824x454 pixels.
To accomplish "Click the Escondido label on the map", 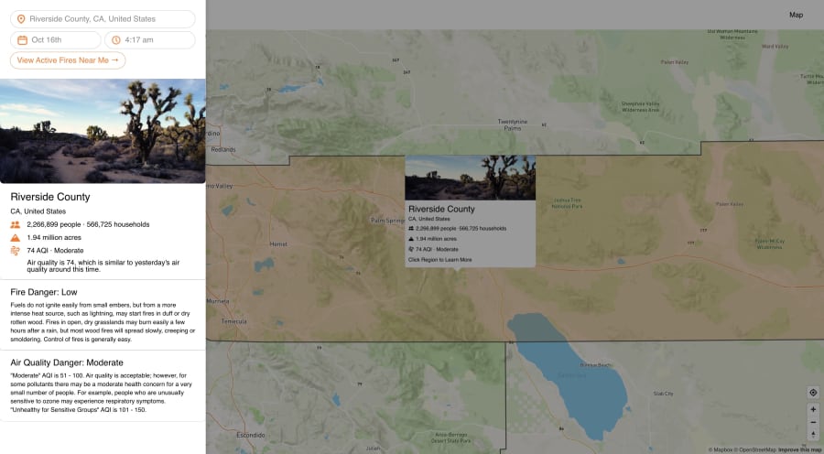I will click(251, 436).
